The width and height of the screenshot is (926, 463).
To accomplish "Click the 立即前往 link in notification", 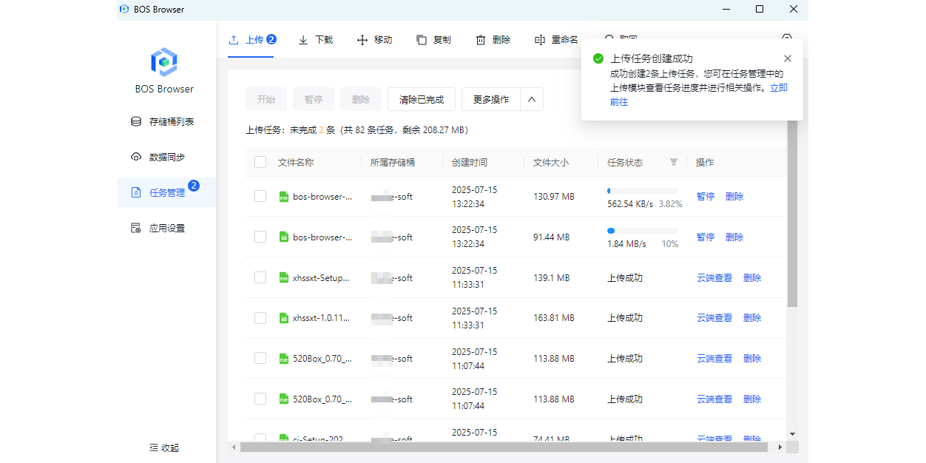I will (x=778, y=87).
